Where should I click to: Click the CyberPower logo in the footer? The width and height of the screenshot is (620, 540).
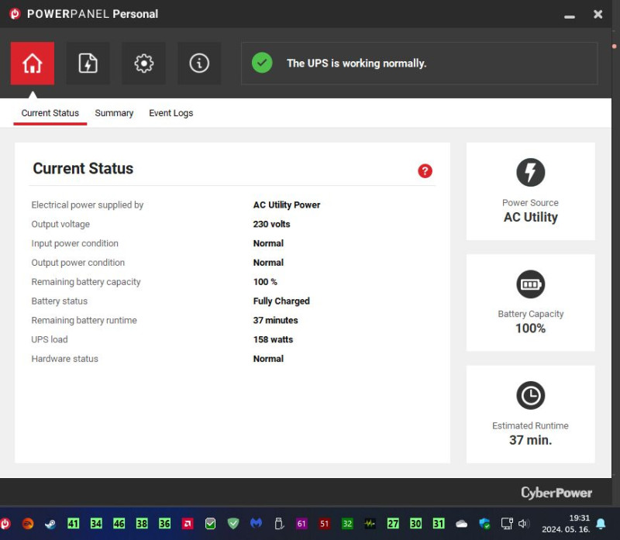click(x=556, y=493)
